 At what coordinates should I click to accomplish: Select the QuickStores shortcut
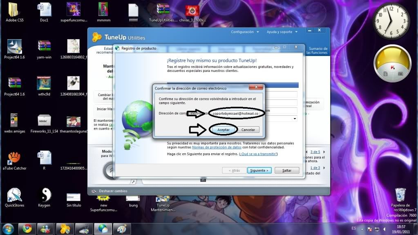coord(14,197)
